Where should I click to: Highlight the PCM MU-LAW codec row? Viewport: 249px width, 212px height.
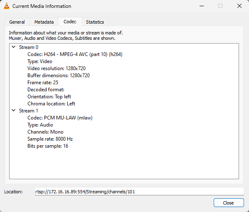tap(60, 118)
